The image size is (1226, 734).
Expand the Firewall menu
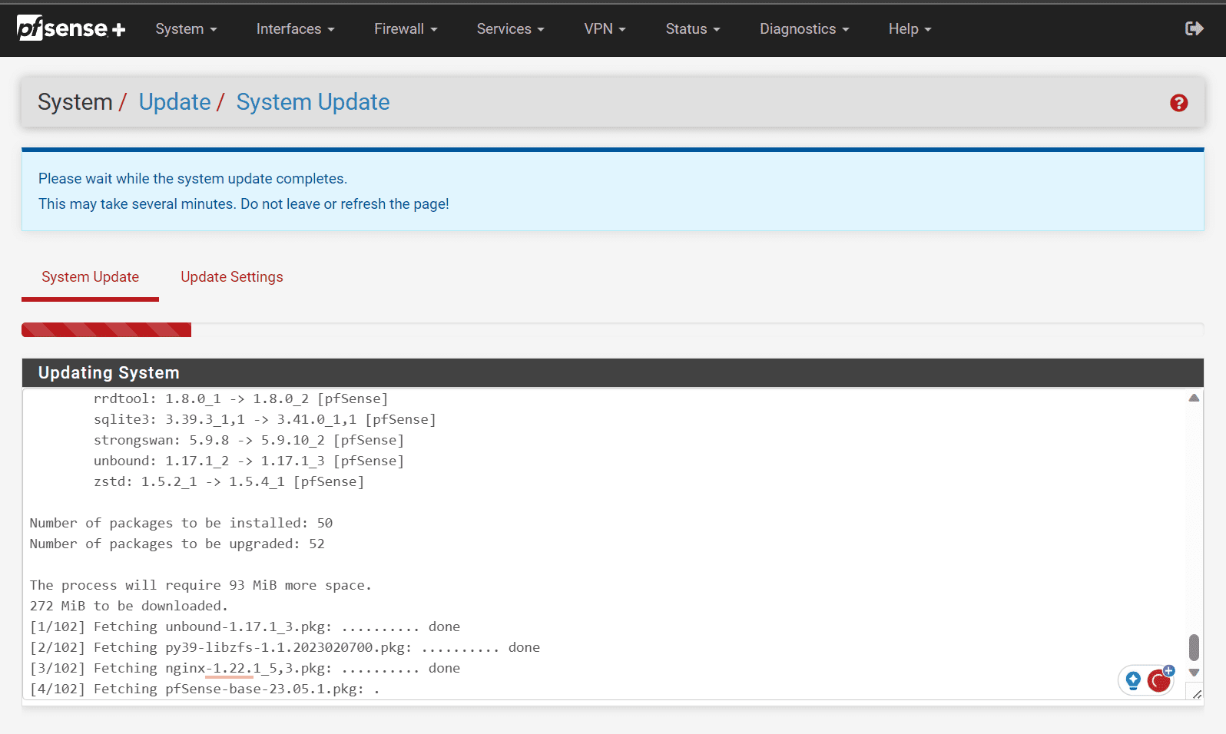click(406, 29)
